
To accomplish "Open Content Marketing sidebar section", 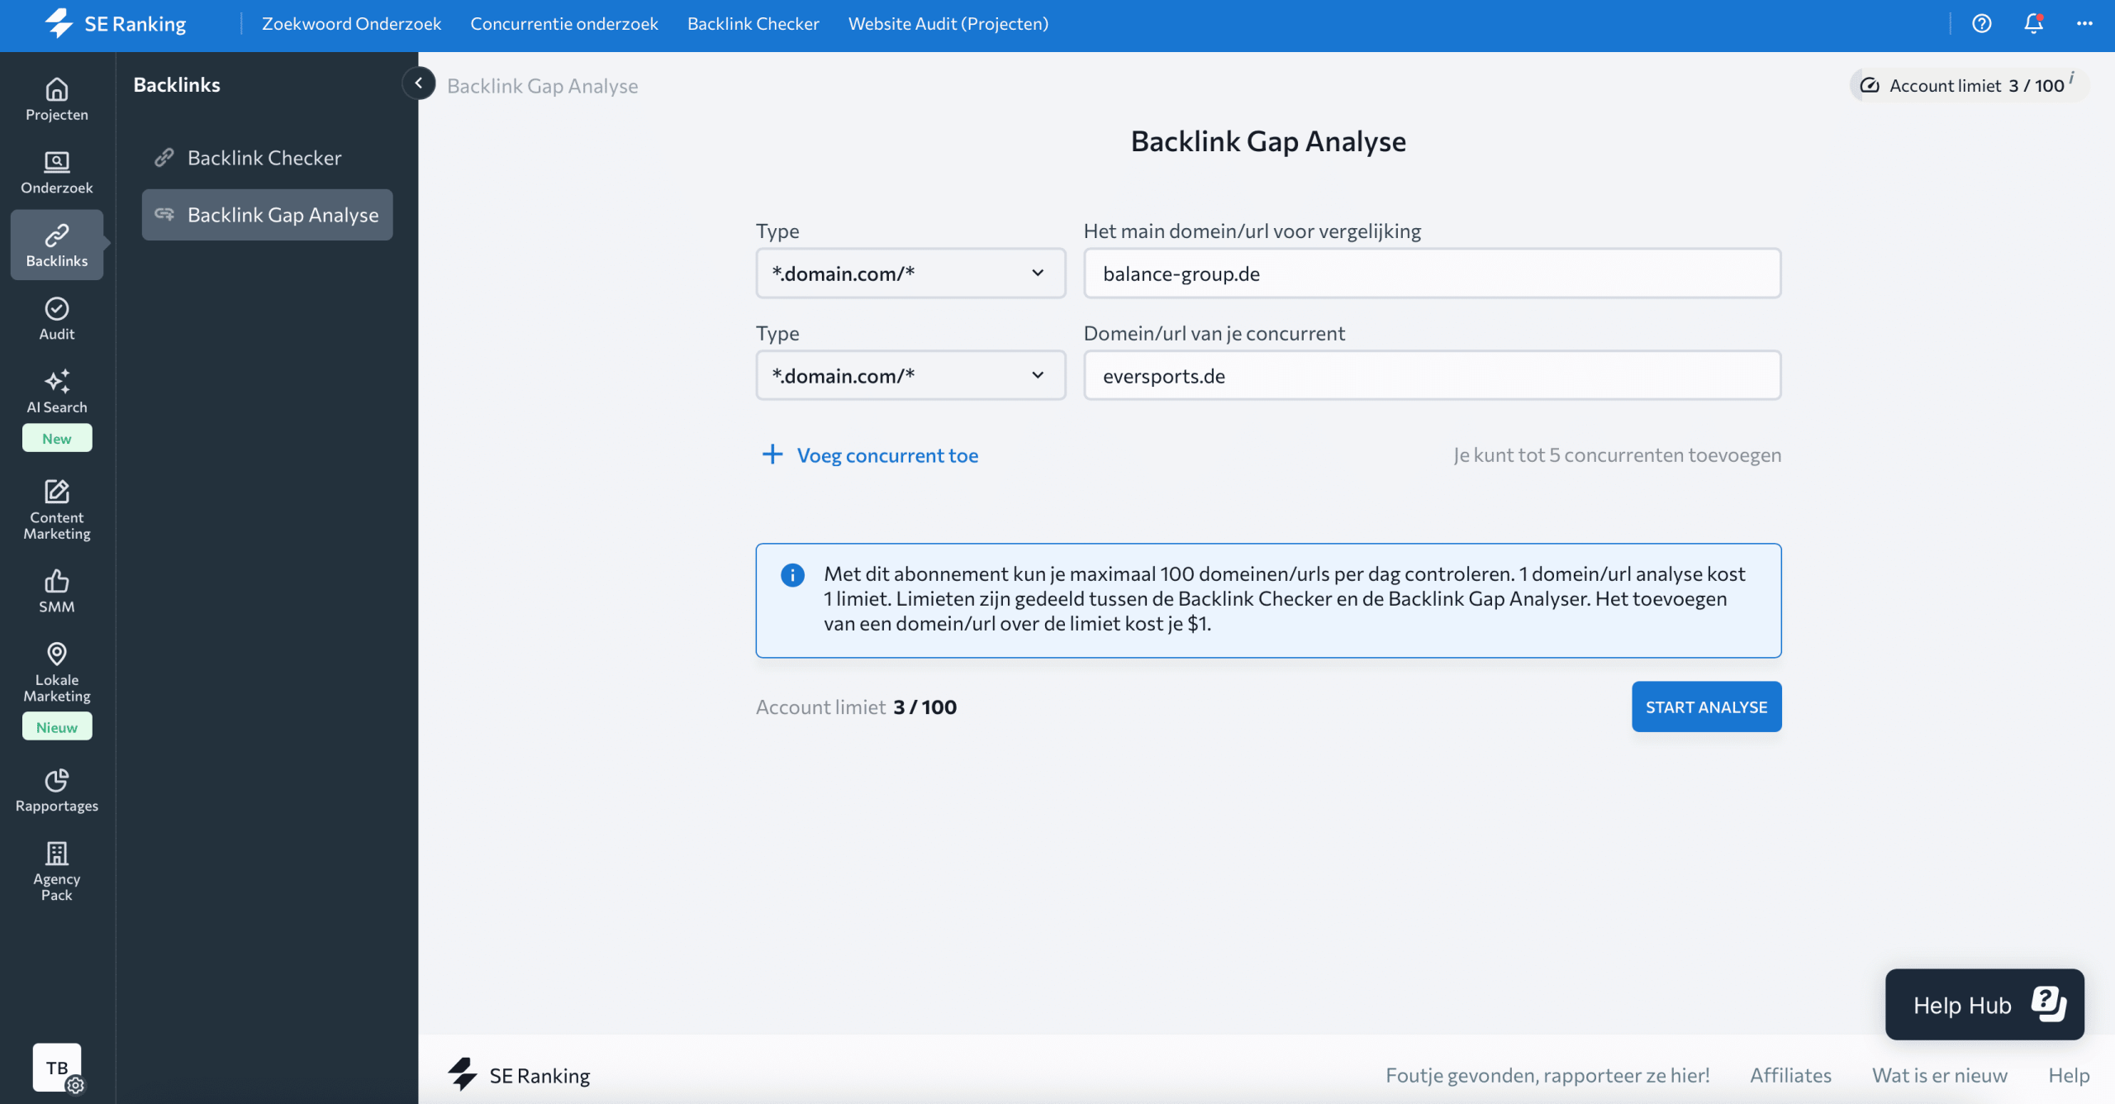I will click(57, 509).
